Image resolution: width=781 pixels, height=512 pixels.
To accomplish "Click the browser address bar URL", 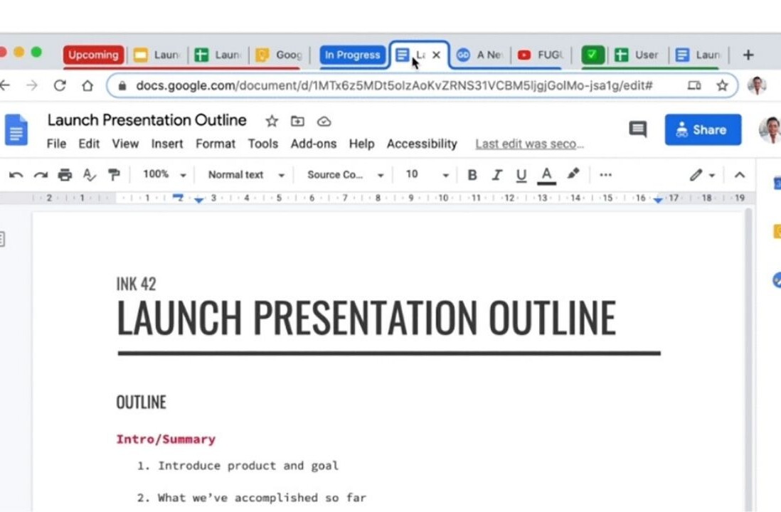I will [x=394, y=85].
